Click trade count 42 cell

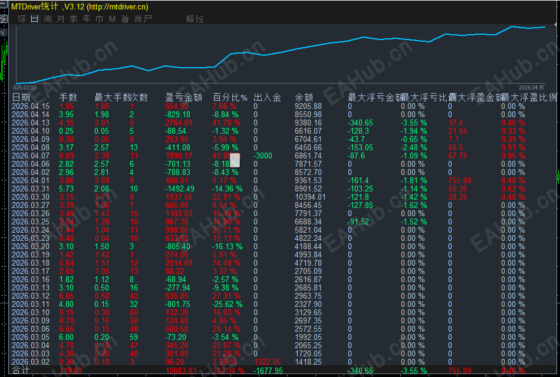[134, 296]
